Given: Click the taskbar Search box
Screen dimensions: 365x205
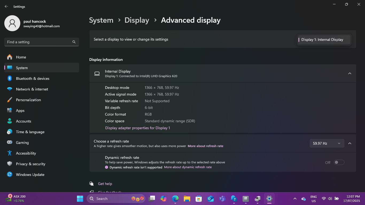Looking at the screenshot, I should tap(116, 199).
